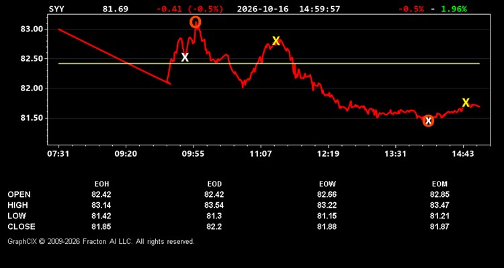Click the 13:31 time axis label

tap(395, 153)
